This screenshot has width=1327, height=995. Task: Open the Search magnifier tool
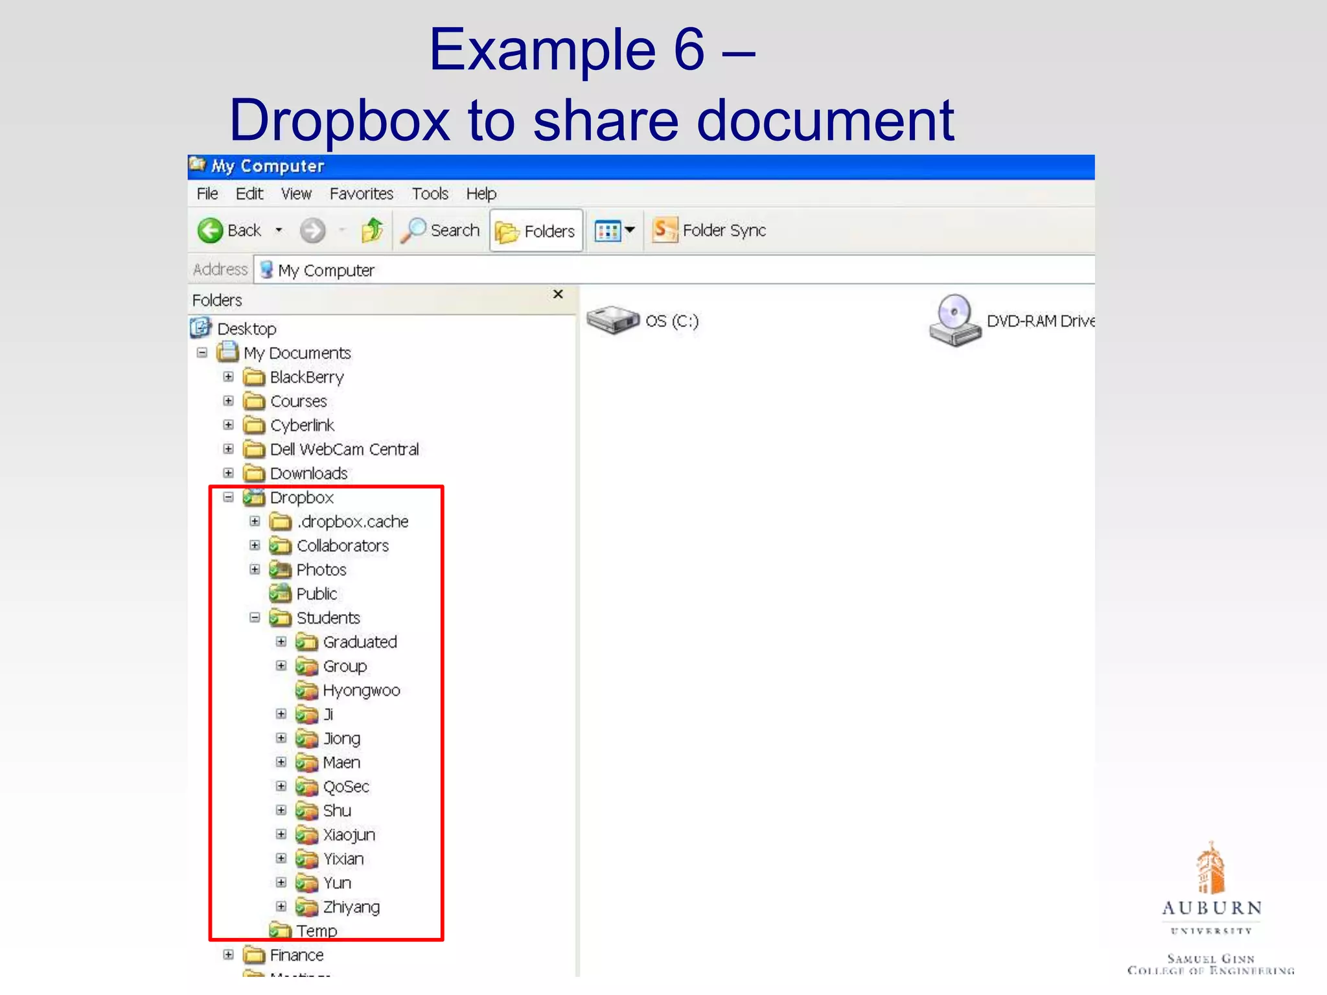pos(440,231)
